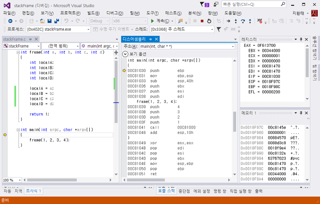Open the 편집(E) menu
The image size is (320, 204).
pyautogui.click(x=28, y=13)
